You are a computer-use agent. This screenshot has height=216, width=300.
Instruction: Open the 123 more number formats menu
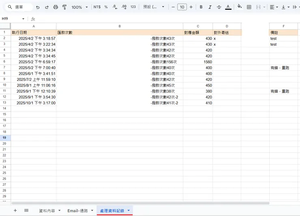(133, 7)
